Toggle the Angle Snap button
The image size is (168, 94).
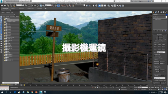click(65, 5)
